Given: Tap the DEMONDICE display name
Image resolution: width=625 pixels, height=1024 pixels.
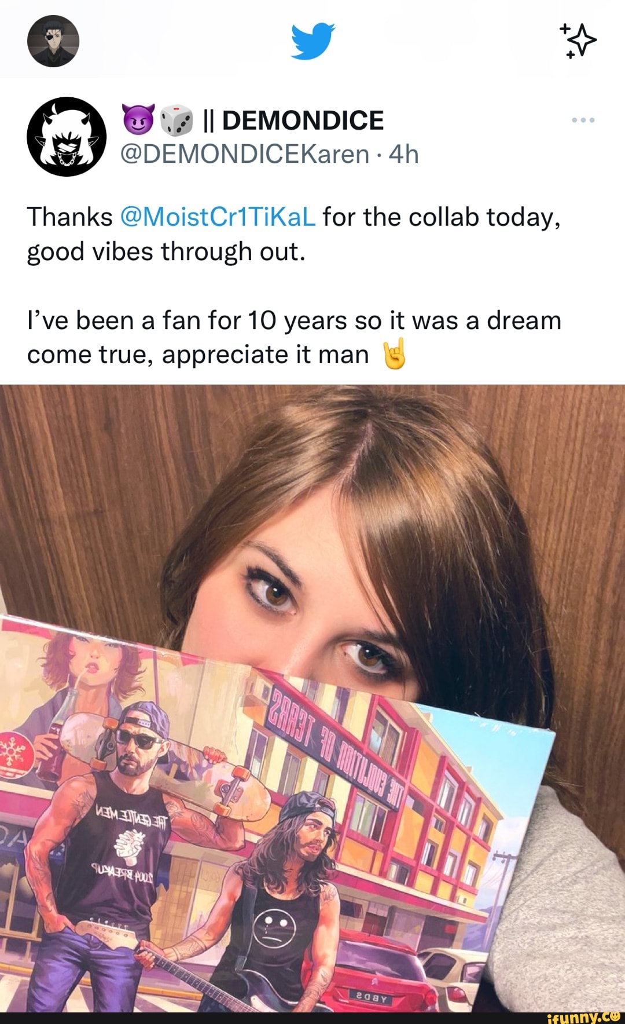Looking at the screenshot, I should pyautogui.click(x=302, y=120).
